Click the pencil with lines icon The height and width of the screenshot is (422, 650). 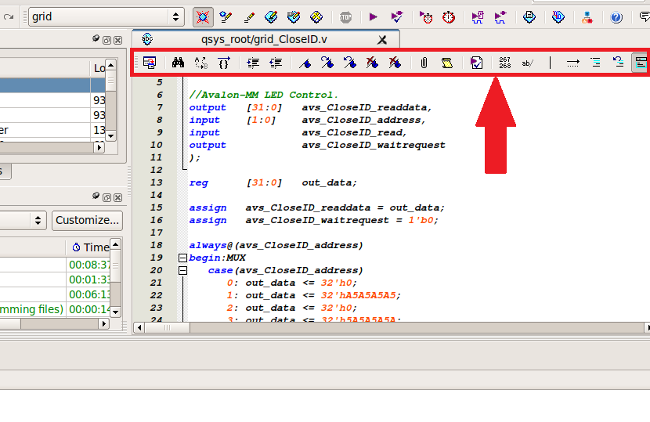tap(249, 17)
